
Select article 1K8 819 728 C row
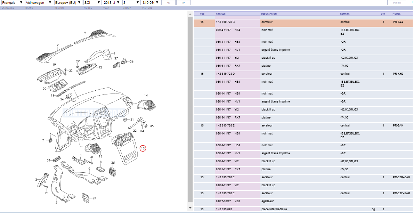303,22
